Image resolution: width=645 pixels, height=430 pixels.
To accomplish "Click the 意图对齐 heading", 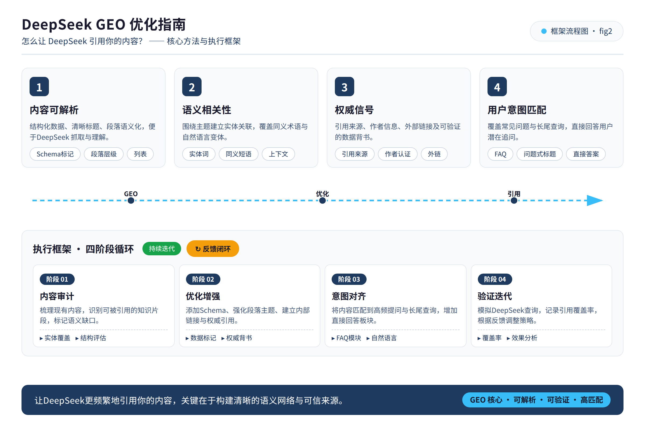I will pos(349,296).
